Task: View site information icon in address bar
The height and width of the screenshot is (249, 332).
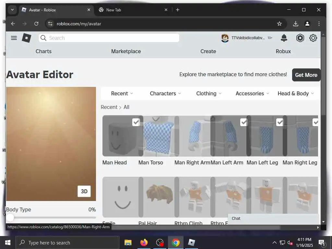Action: (50, 24)
